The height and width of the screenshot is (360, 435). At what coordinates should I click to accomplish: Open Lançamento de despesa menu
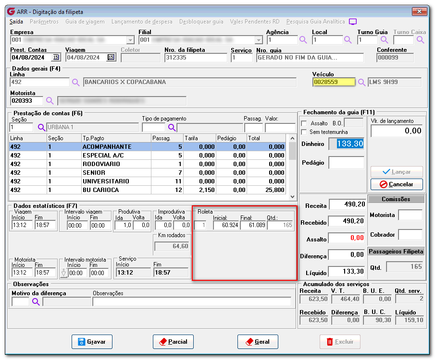point(142,22)
